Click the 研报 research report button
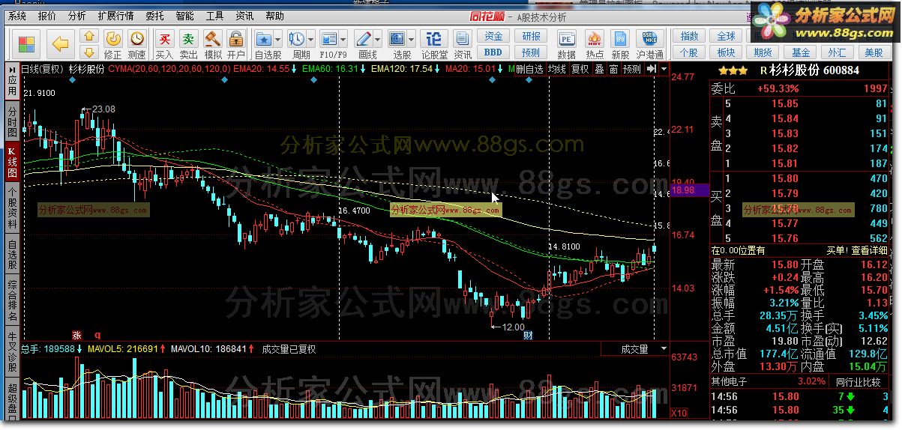Image resolution: width=902 pixels, height=430 pixels. tap(531, 37)
